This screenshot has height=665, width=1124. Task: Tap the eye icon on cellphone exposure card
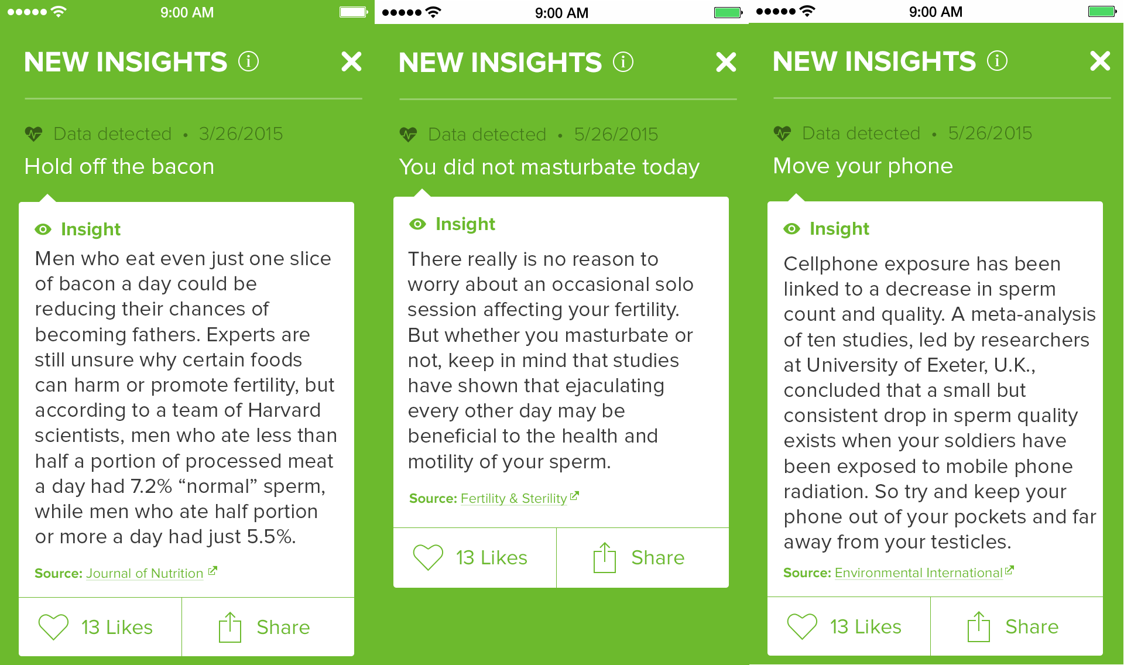point(791,229)
